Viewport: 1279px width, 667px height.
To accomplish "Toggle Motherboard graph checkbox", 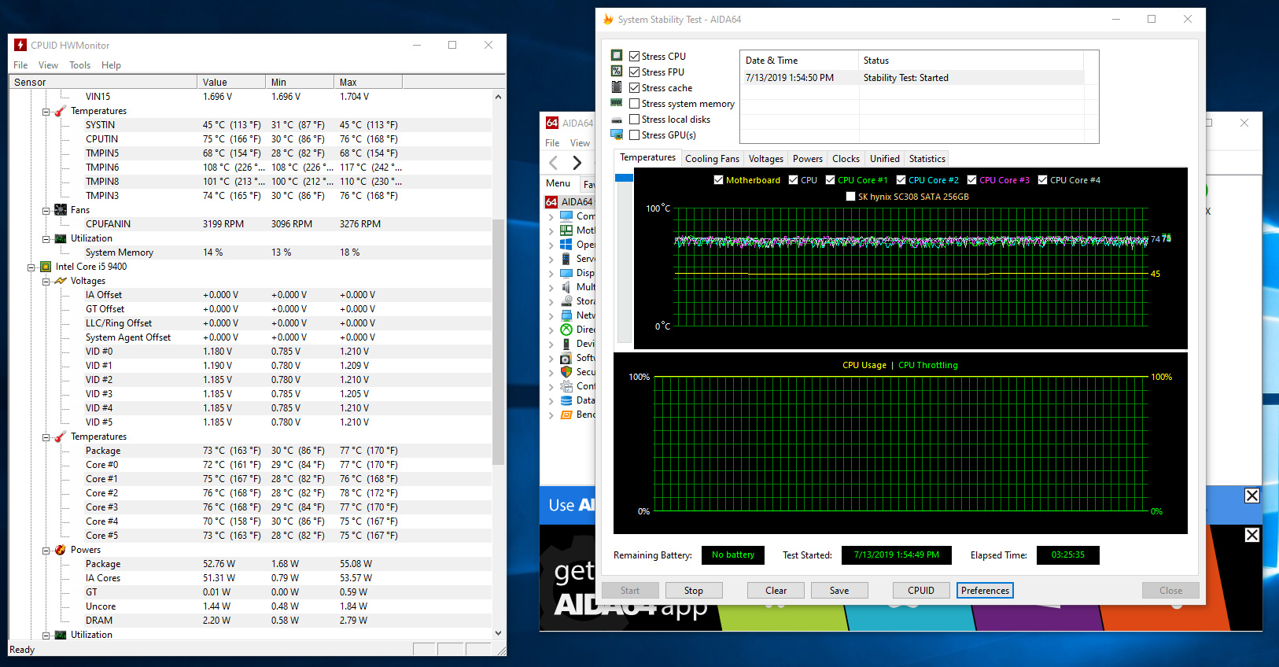I will [x=718, y=180].
